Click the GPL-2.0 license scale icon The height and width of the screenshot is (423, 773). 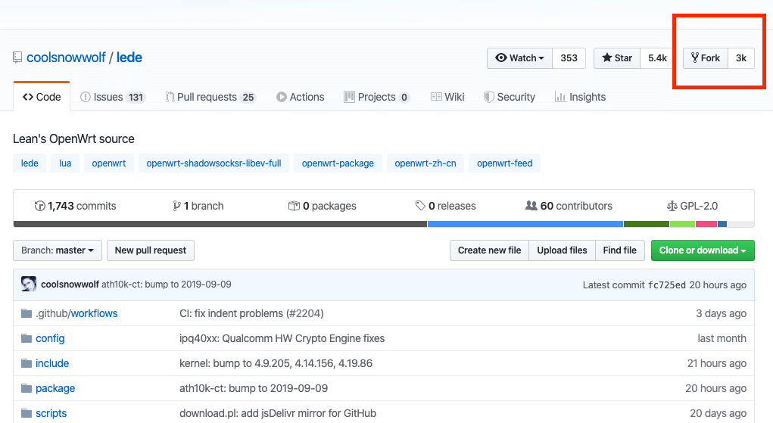(672, 206)
